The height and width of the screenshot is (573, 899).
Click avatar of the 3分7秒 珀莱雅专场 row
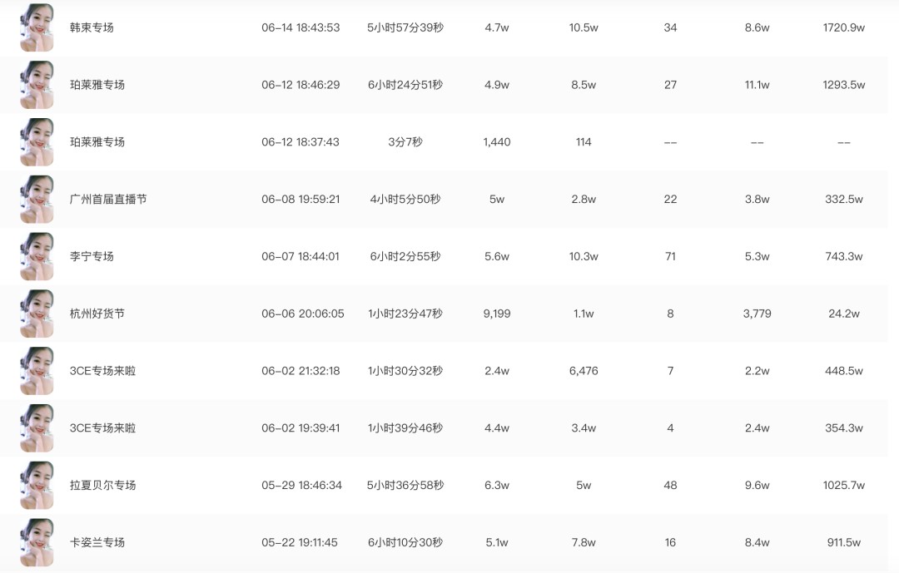click(x=37, y=142)
